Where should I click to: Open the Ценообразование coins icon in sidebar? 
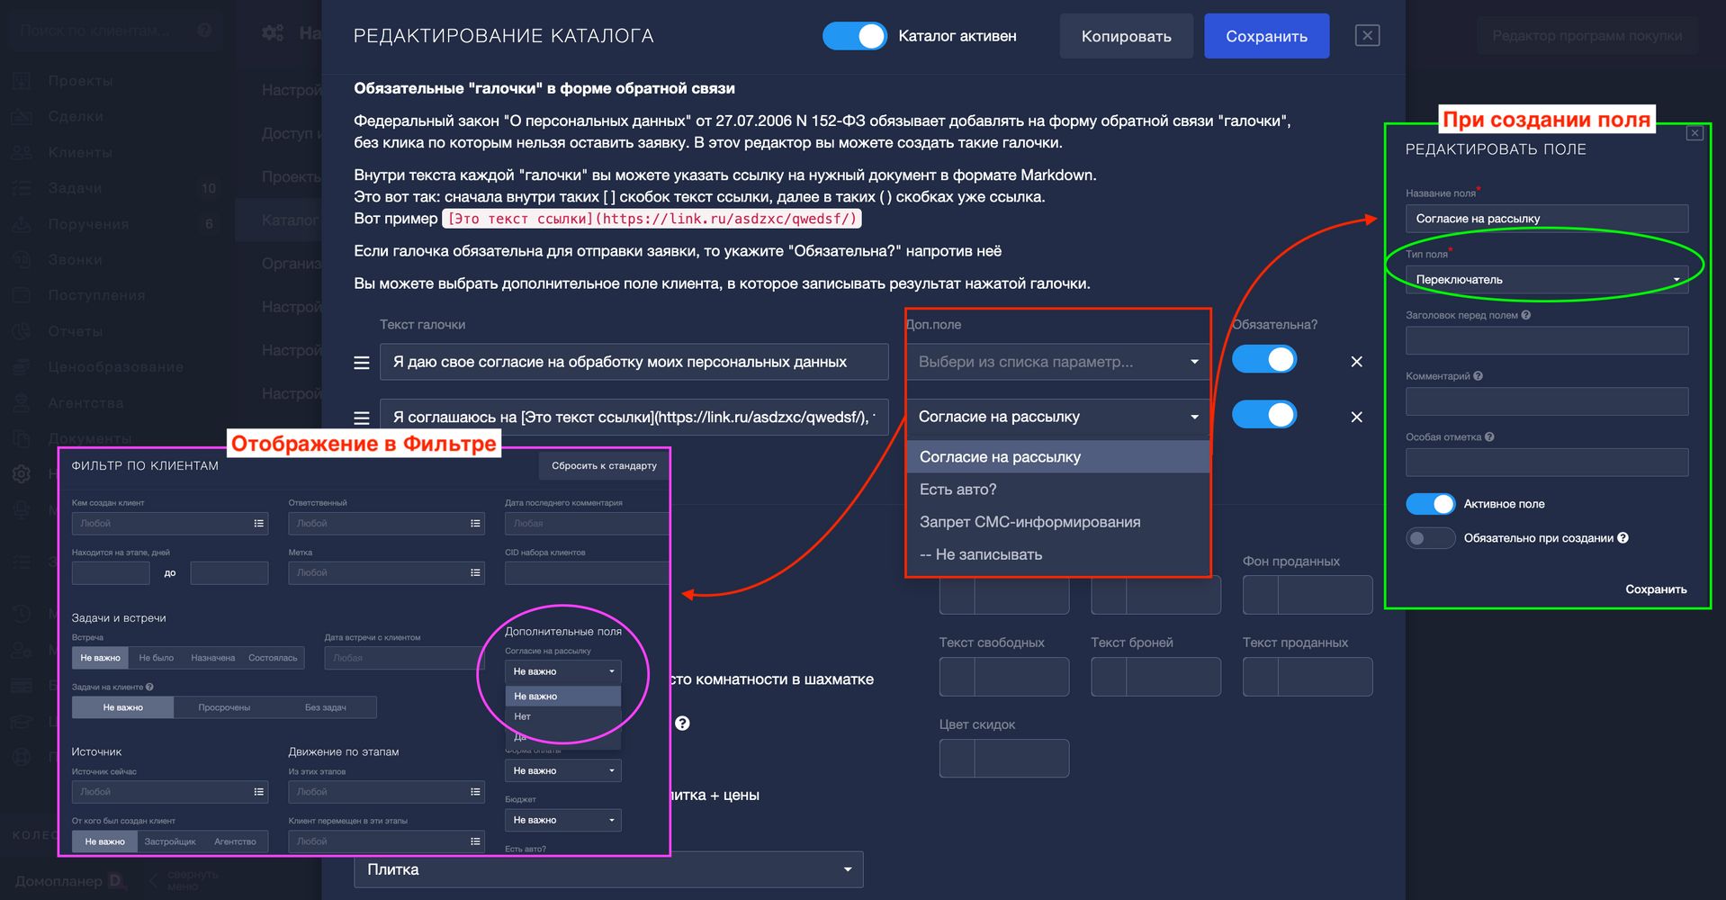click(22, 367)
